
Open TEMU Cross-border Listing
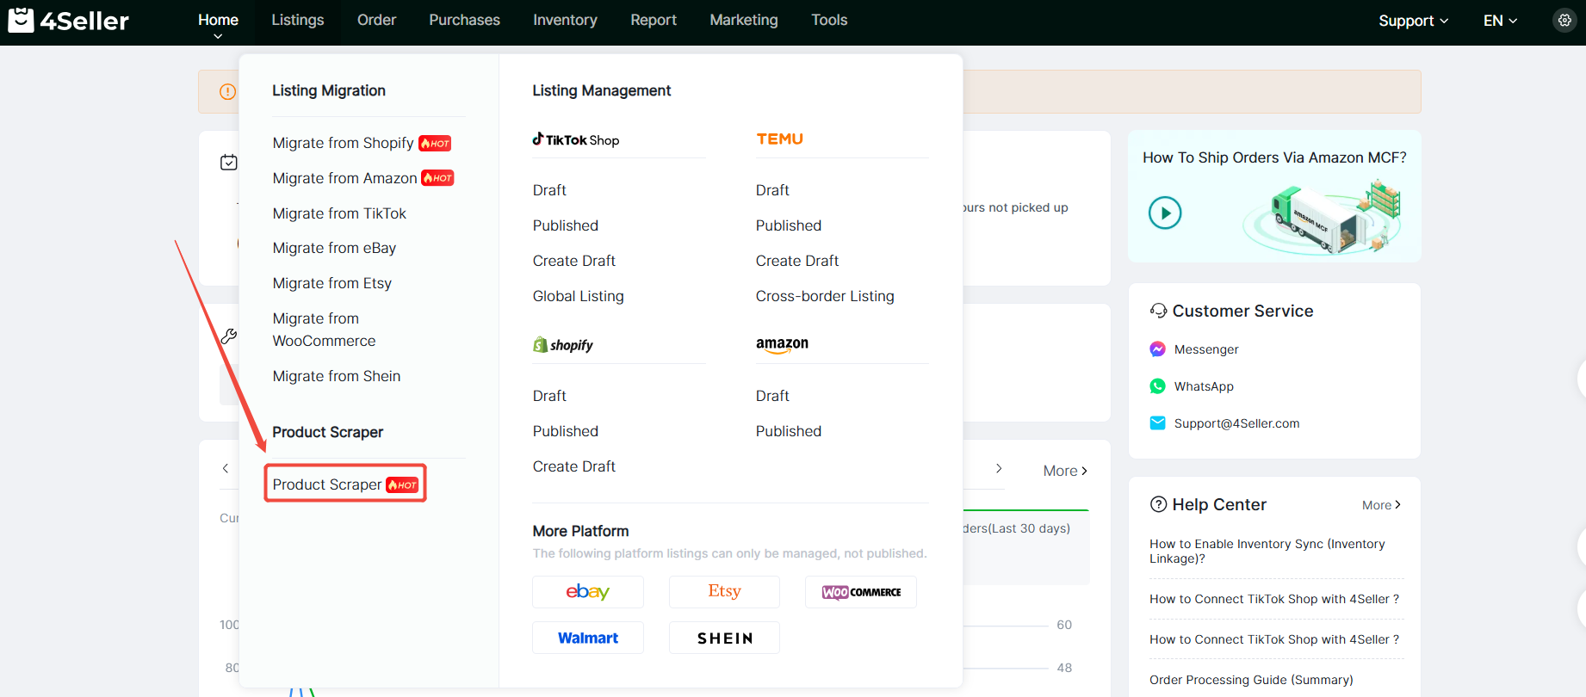(825, 296)
